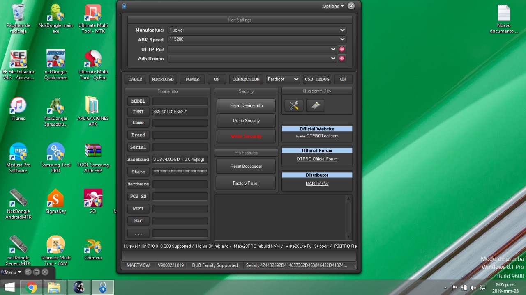Click Read Device Info button
The width and height of the screenshot is (526, 295).
[x=246, y=105]
